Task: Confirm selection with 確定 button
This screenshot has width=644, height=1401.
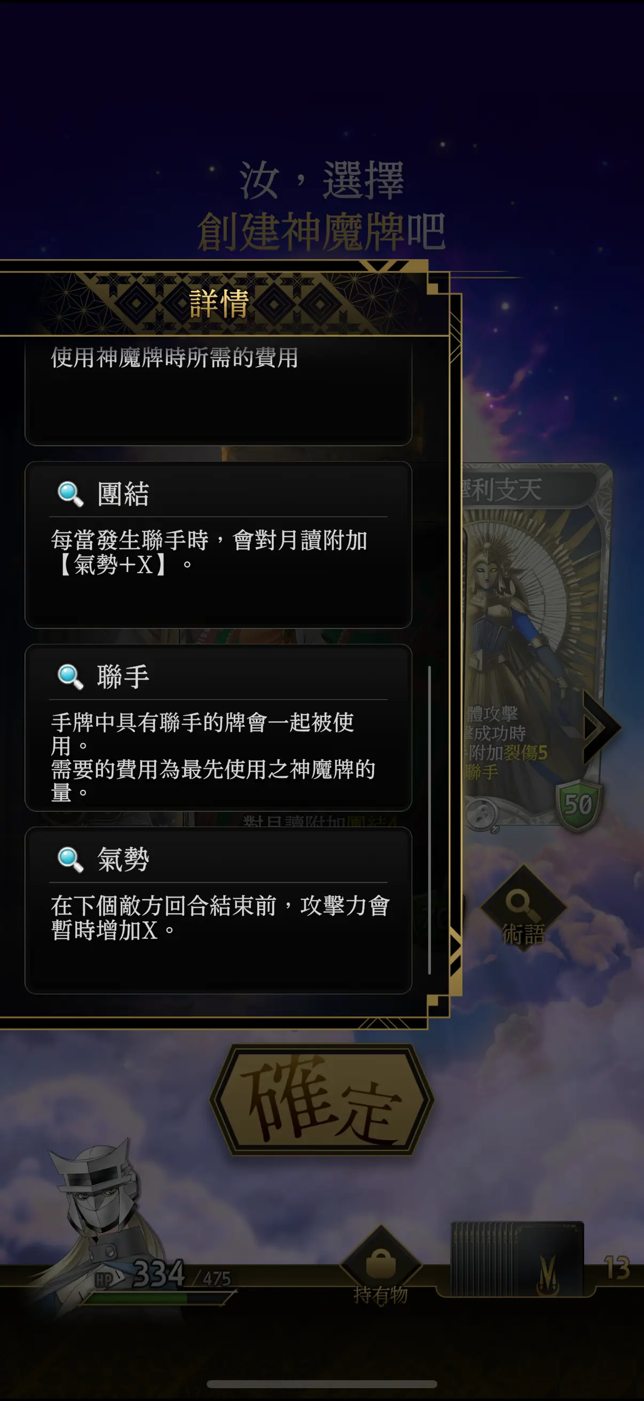Action: [x=321, y=1100]
